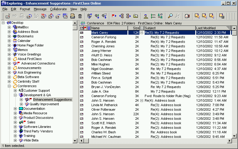Click the trash can Delete icon
This screenshot has height=149, width=238.
click(x=80, y=16)
